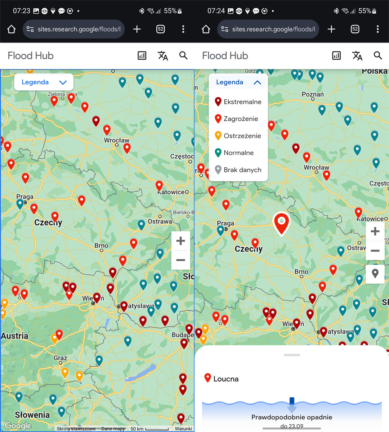Screen dimensions: 389x432
Task: Zoom in on the right map
Action: click(x=375, y=231)
